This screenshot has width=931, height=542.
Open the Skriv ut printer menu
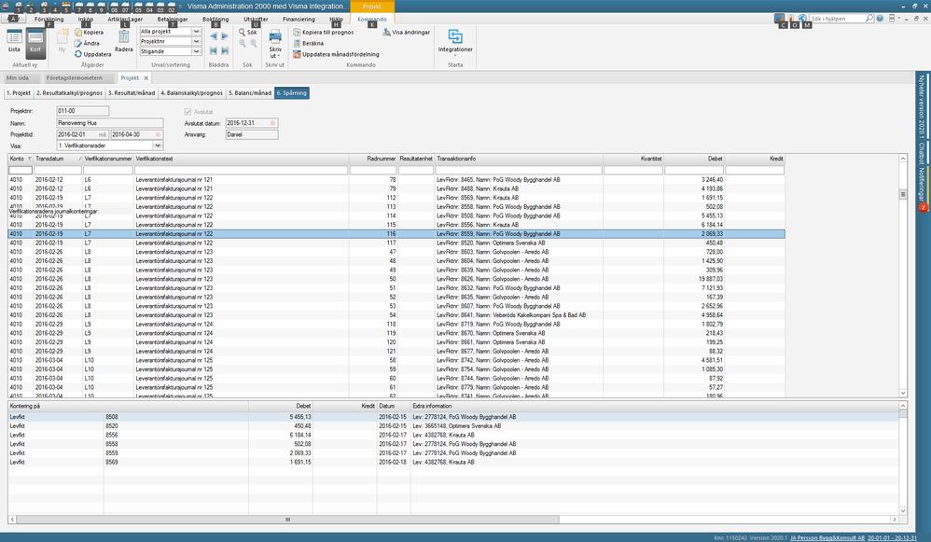tap(275, 41)
